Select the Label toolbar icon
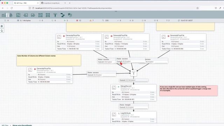This screenshot has width=224, height=126. [70, 15]
